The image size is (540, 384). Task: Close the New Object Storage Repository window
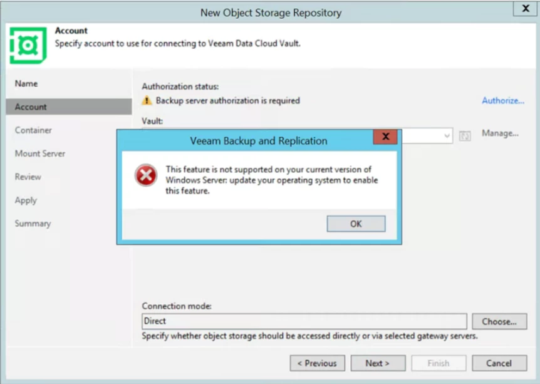(525, 9)
